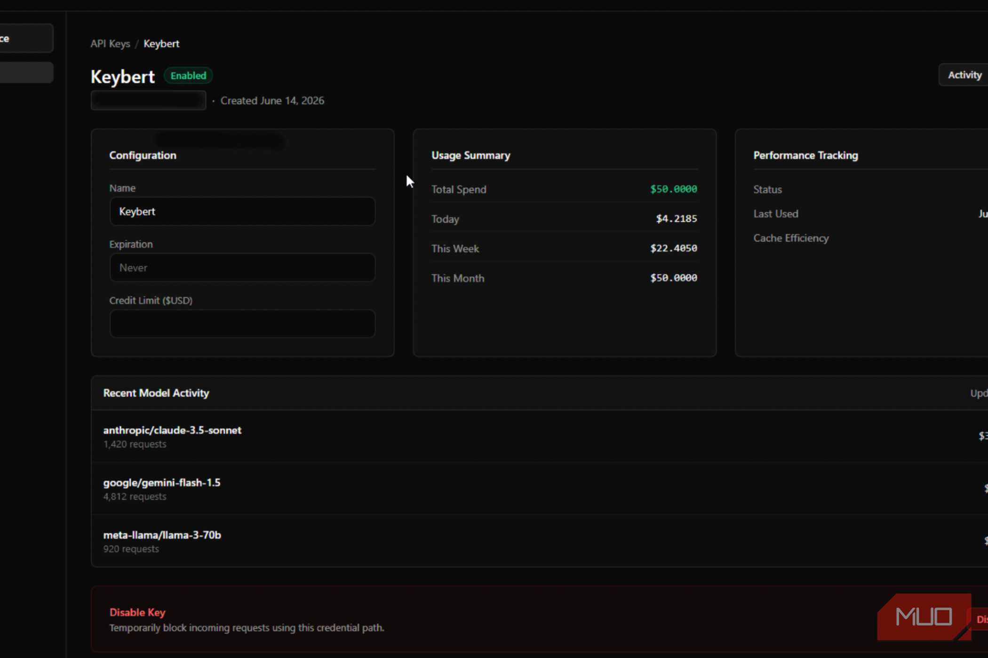
Task: Open the Activity button
Action: tap(964, 75)
